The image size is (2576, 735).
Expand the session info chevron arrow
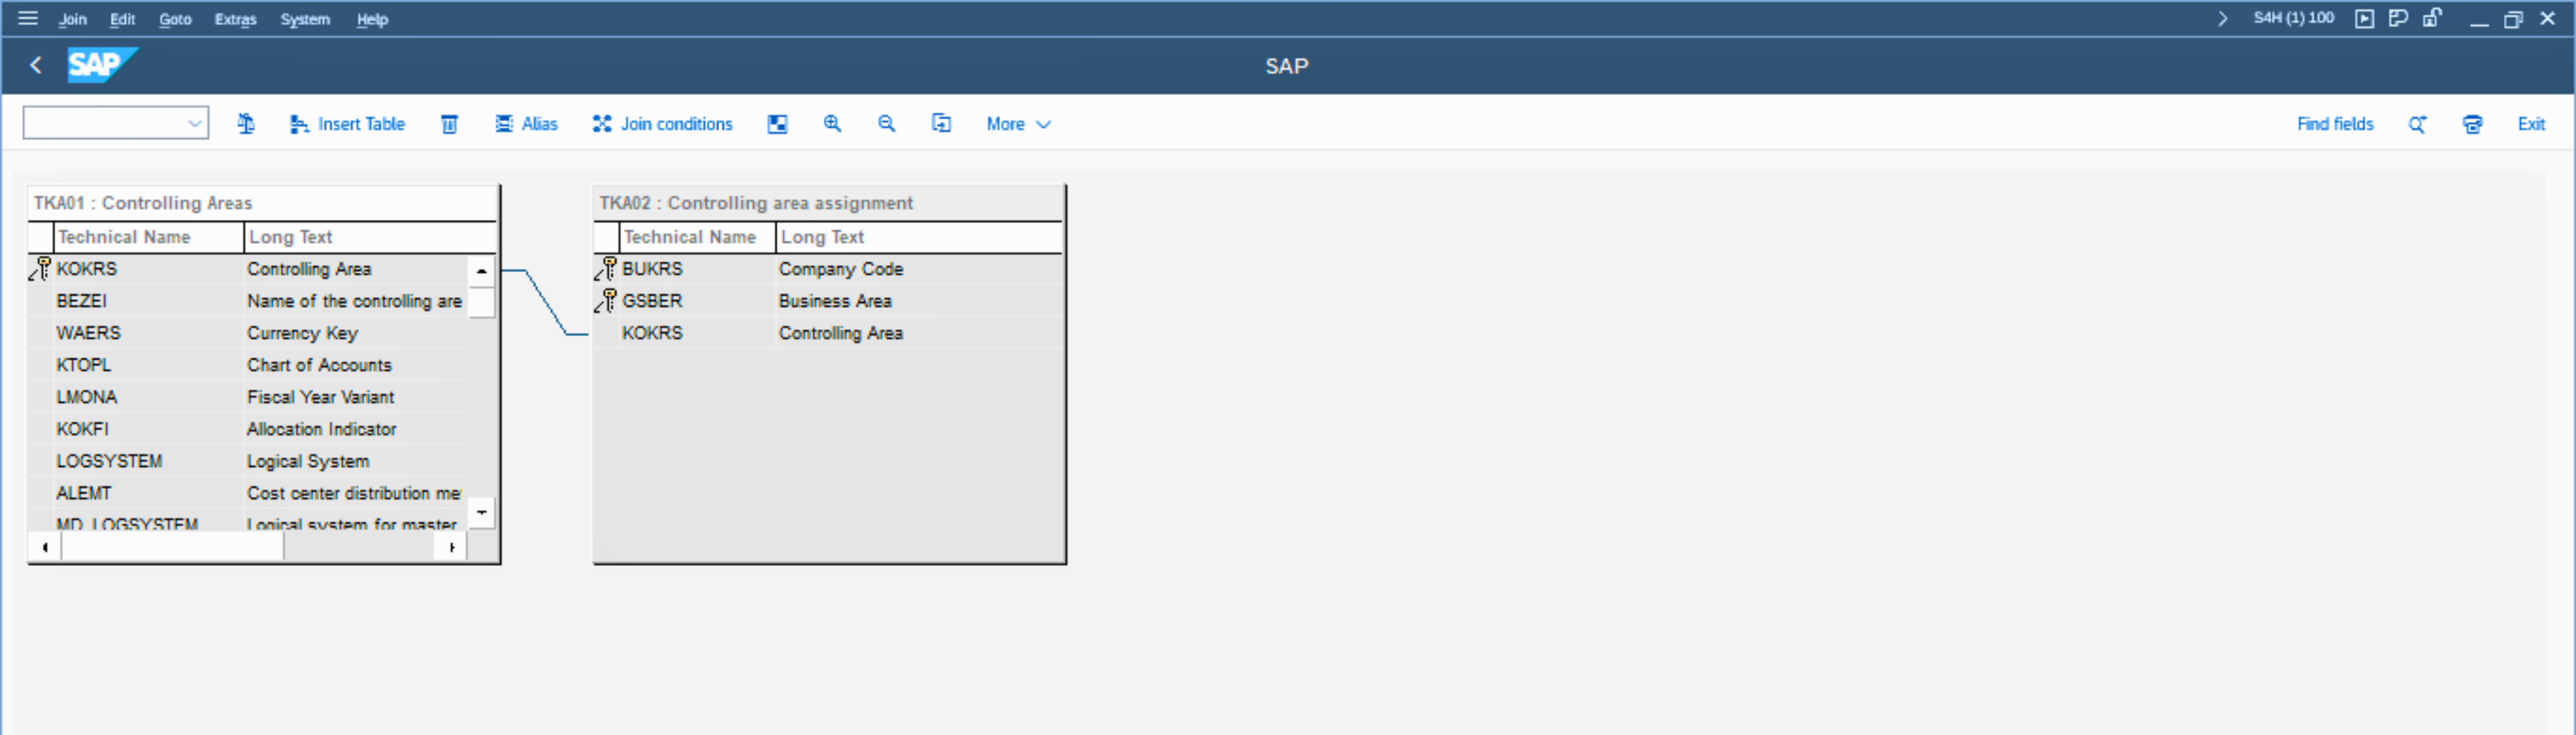click(2222, 18)
